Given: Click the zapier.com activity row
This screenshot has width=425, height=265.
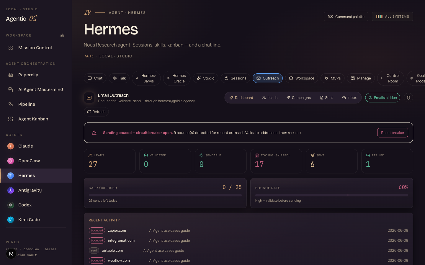Looking at the screenshot, I should (249, 231).
